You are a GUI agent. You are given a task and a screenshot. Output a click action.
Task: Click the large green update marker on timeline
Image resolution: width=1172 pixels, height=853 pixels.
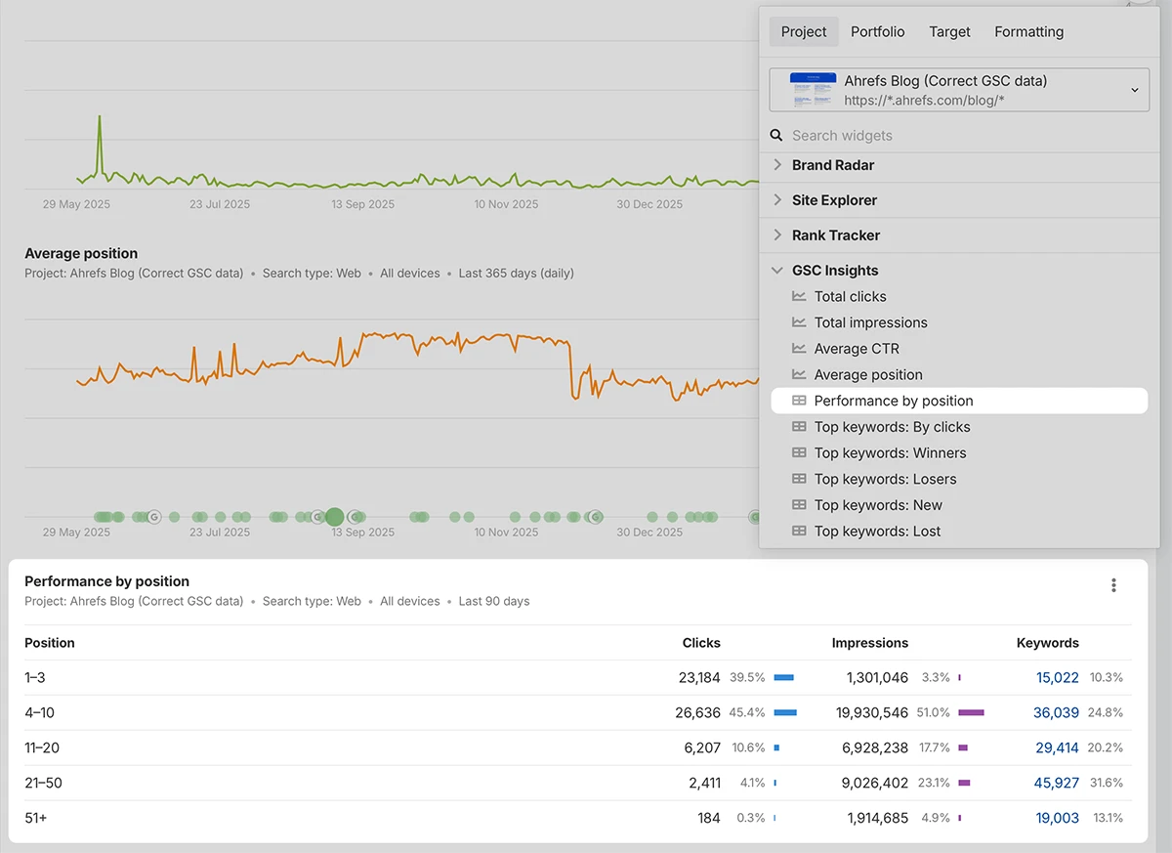coord(335,517)
